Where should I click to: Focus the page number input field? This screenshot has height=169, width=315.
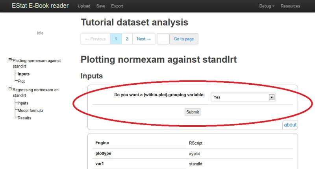163,39
